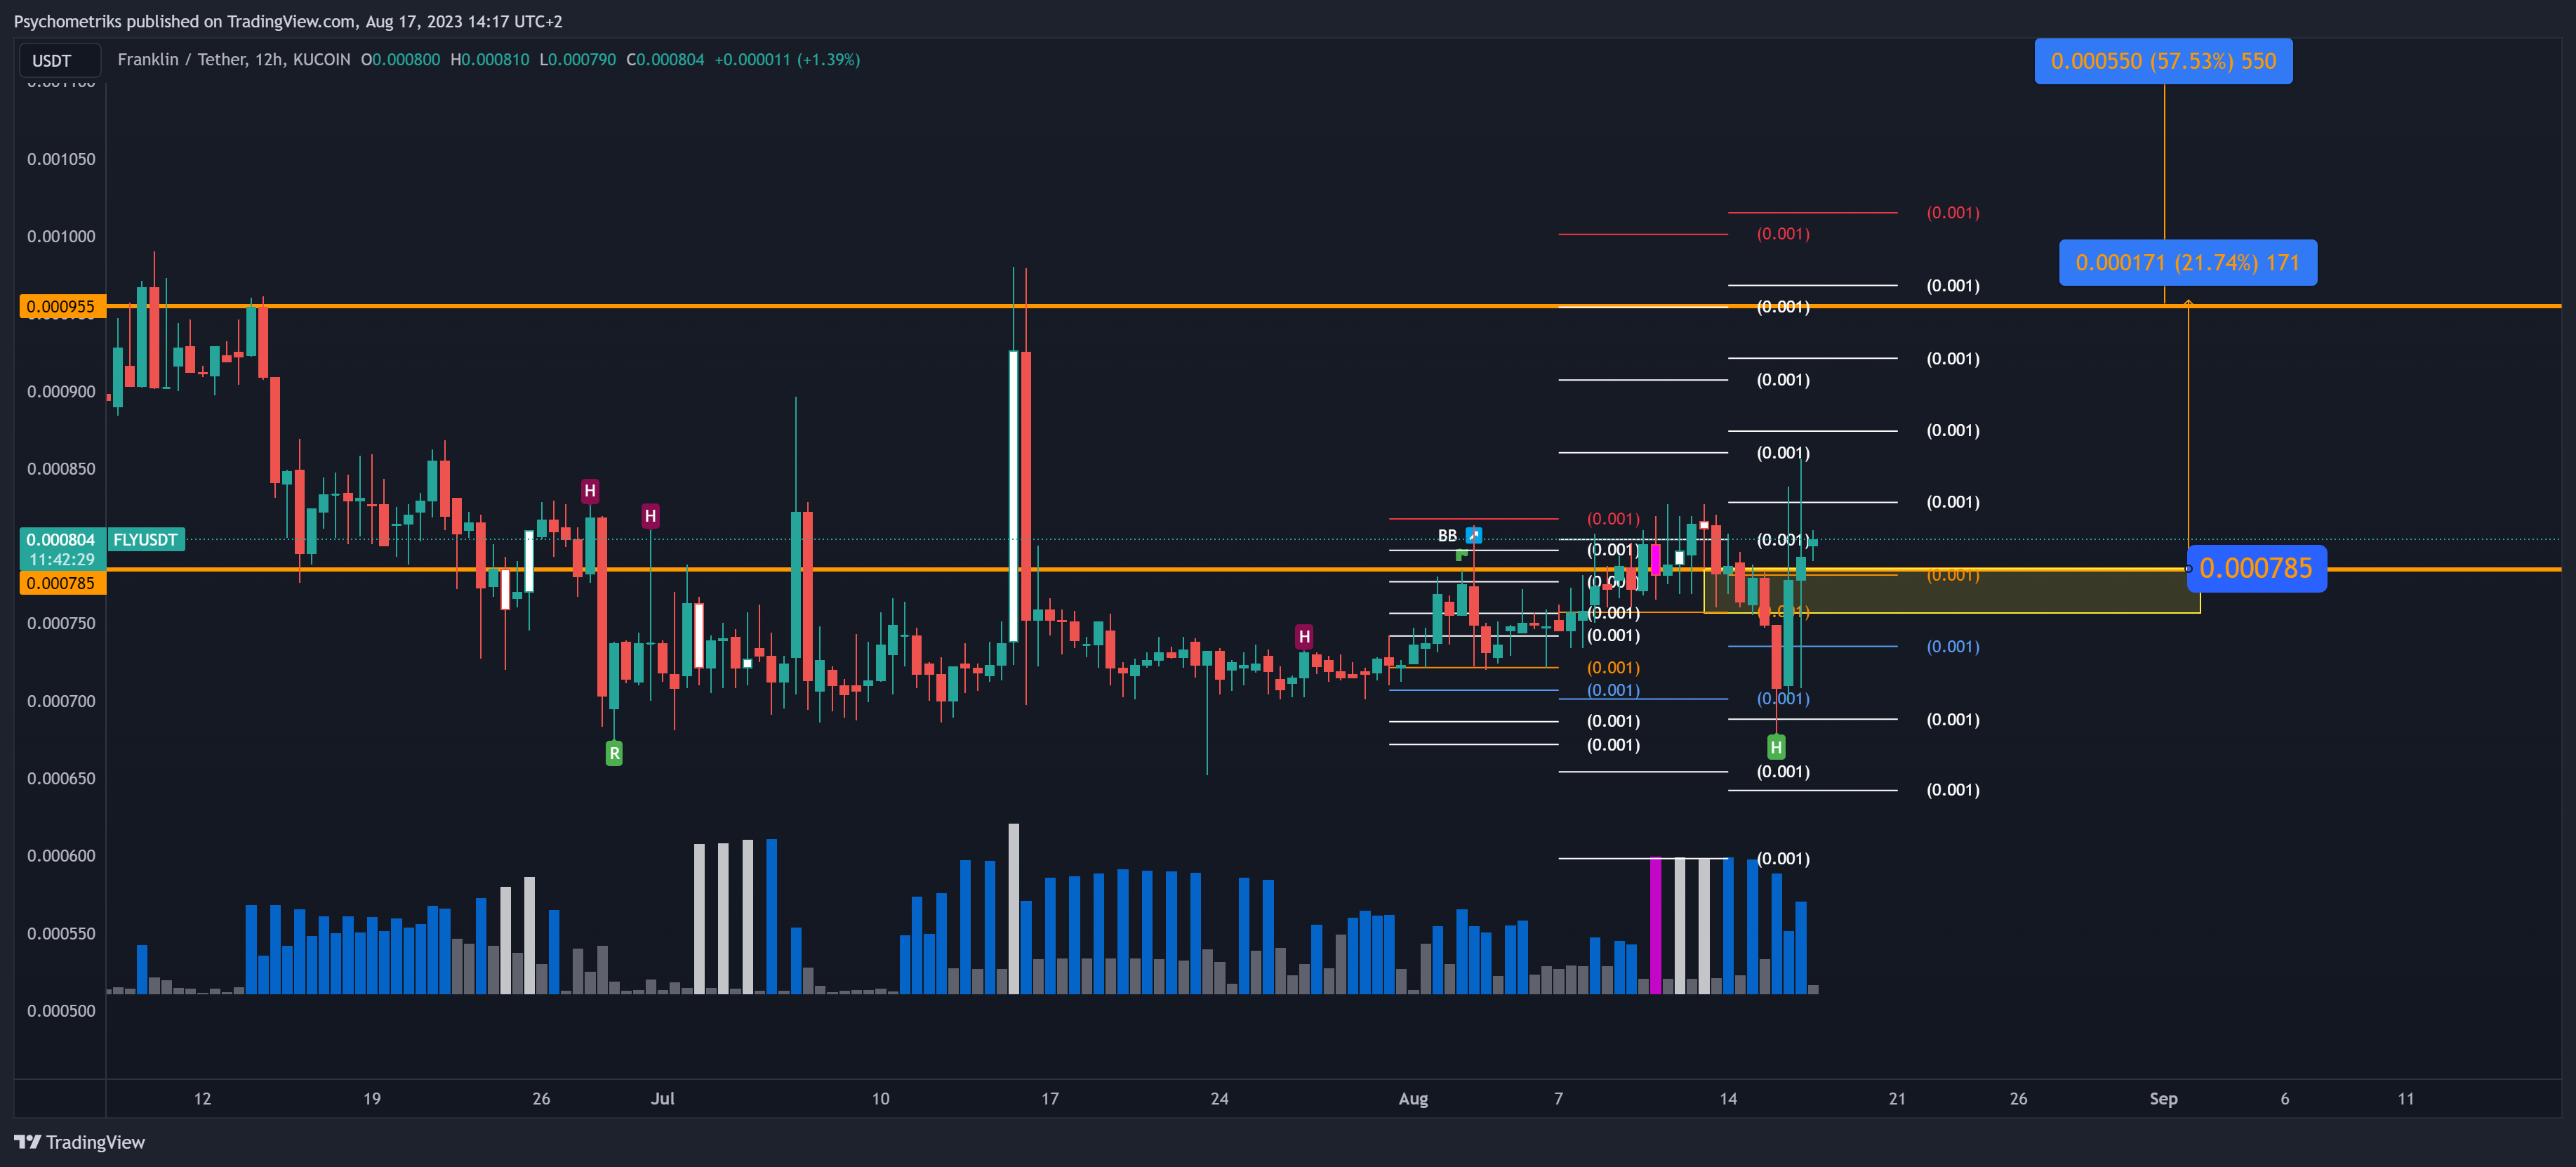This screenshot has width=2576, height=1167.
Task: Click the BB text label on the chart
Action: 1447,536
